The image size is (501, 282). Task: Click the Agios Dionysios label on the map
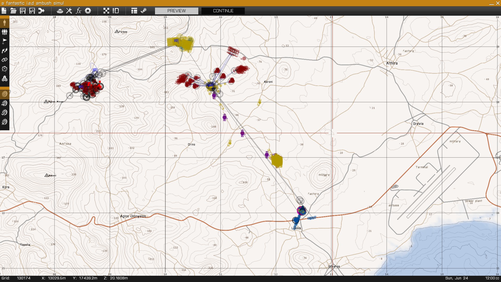pyautogui.click(x=133, y=216)
